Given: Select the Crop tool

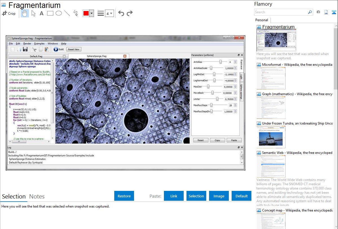Looking at the screenshot, I should (9, 13).
